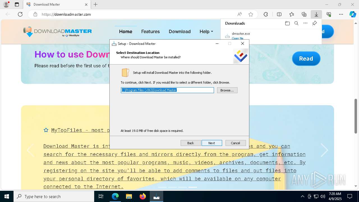Go to Home navigation item

(126, 31)
